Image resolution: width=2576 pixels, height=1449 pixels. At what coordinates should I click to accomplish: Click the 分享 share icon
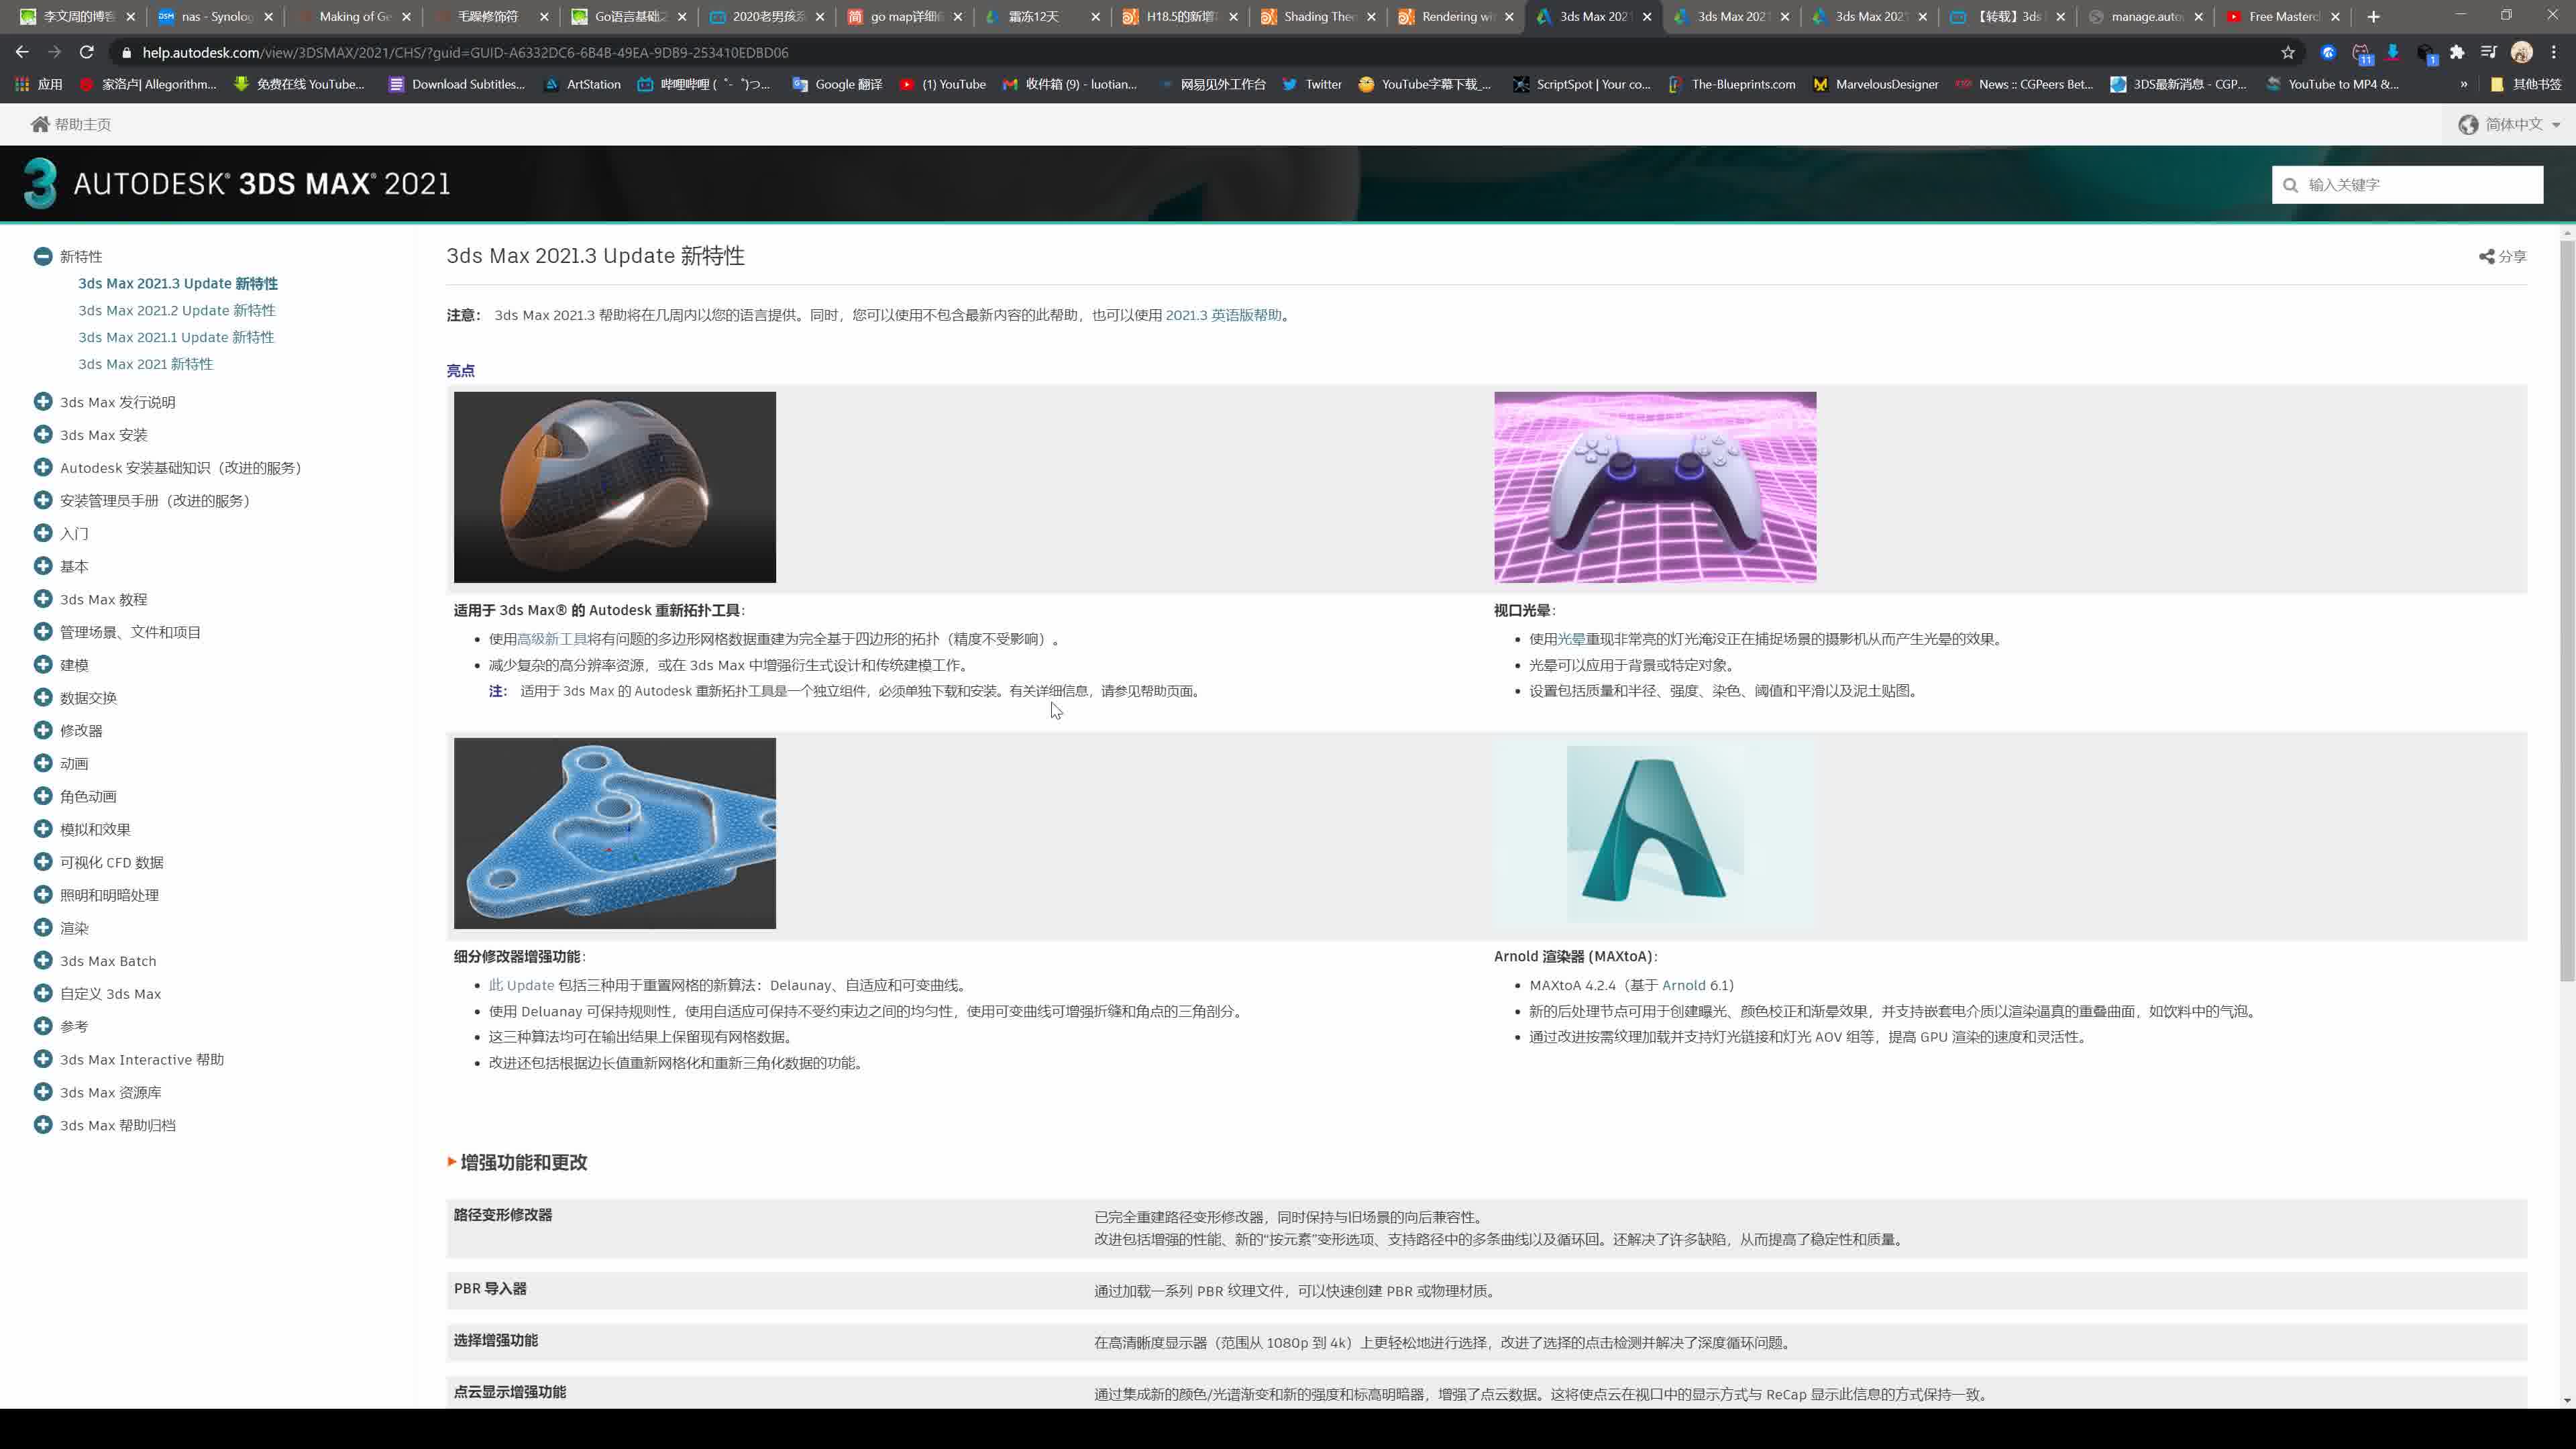[2487, 257]
